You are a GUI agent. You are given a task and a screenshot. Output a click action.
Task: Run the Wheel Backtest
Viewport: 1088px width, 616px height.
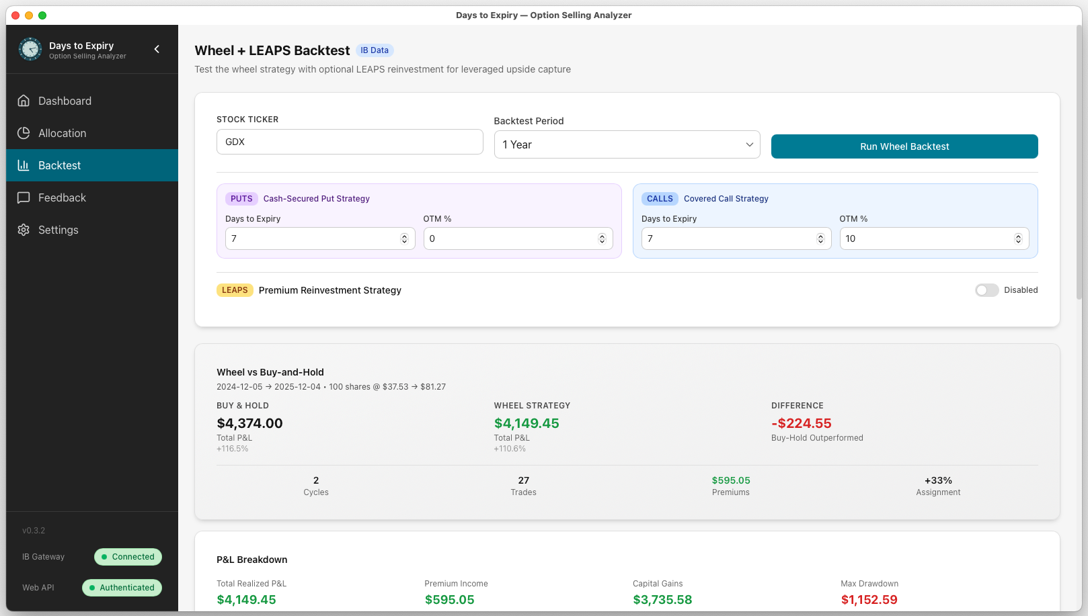[904, 146]
